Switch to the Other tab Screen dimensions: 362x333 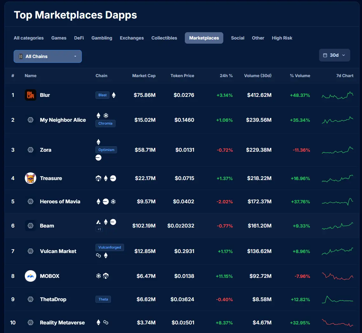click(x=258, y=38)
